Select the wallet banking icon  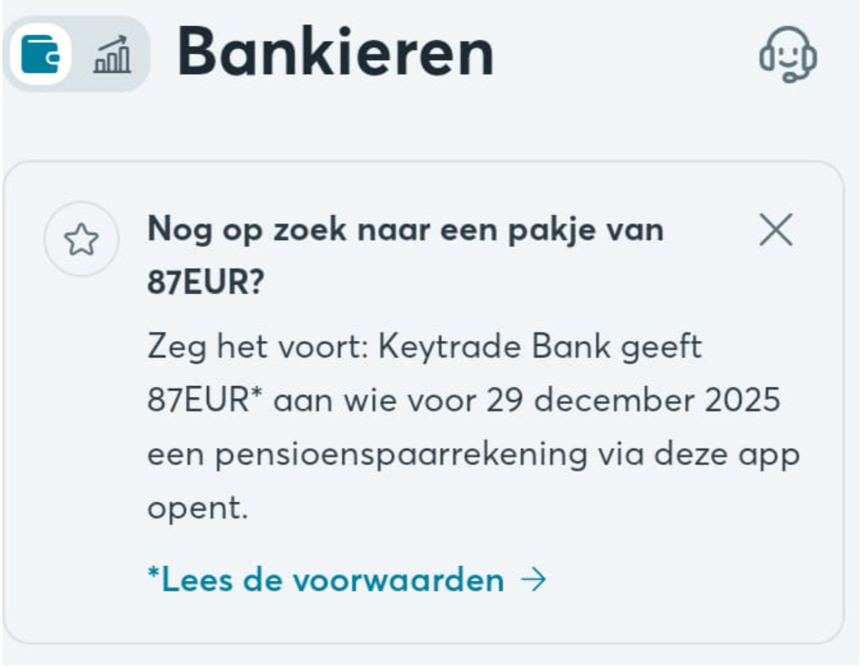click(x=40, y=54)
